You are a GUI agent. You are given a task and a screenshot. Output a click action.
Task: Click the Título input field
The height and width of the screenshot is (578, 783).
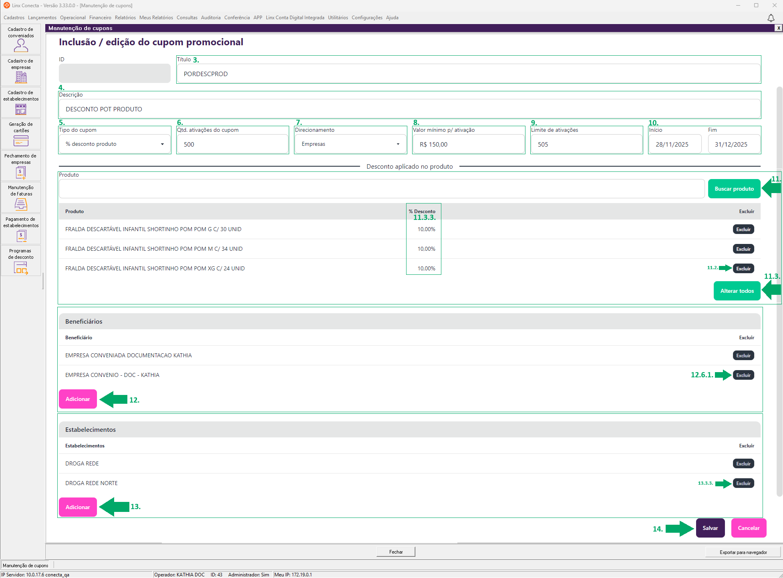tap(468, 74)
